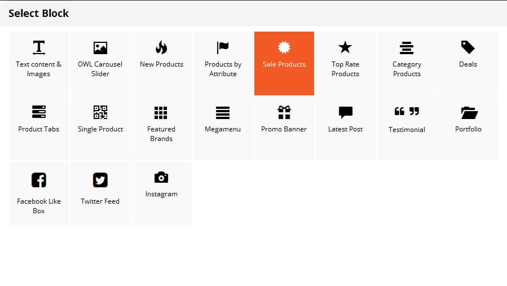Screen dimensions: 507x286
Task: Pick the Testimonial quotation marks icon
Action: (x=407, y=111)
